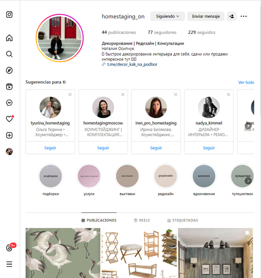Open the подборки story highlight
Screen dimensions: 261x278
51,176
